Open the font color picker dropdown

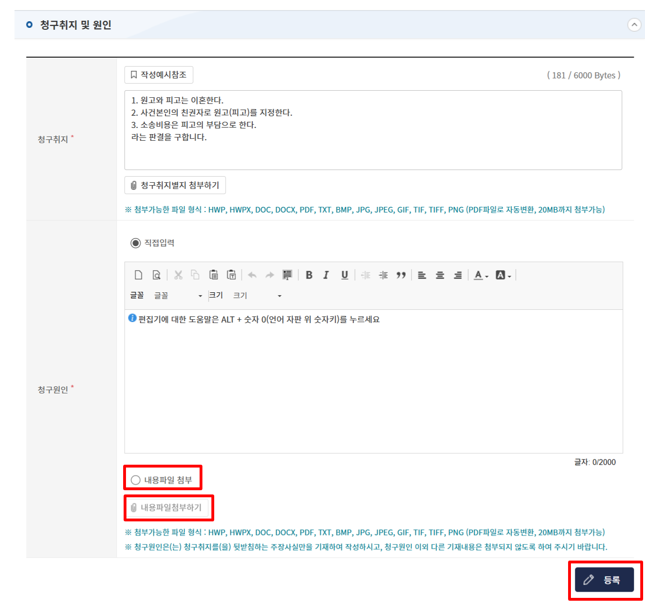[x=481, y=275]
